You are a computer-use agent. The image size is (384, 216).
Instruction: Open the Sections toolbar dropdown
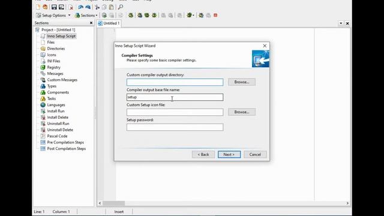[x=86, y=15]
